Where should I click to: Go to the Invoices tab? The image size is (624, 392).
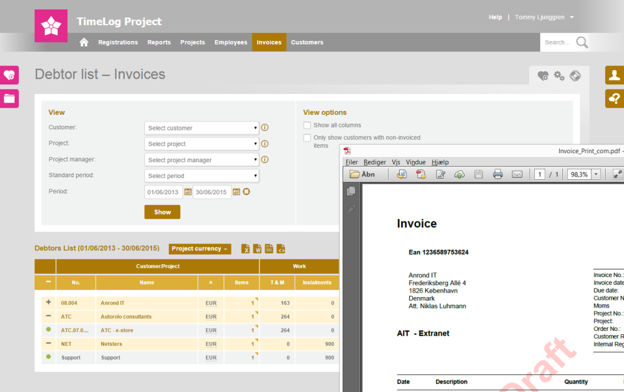coord(269,42)
